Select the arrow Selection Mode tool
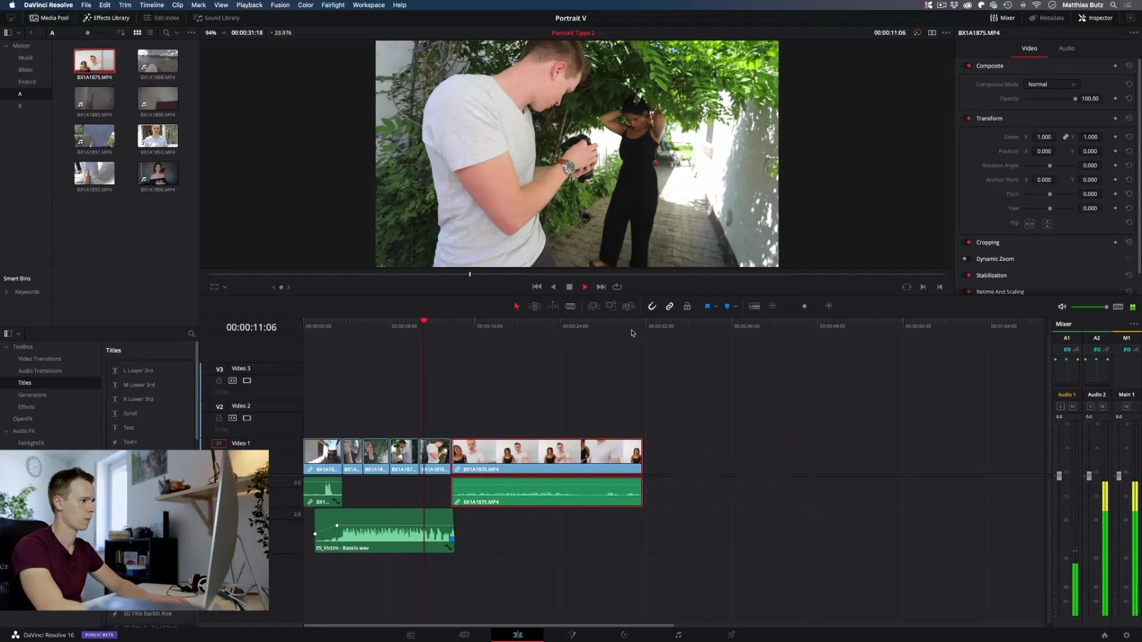Image resolution: width=1142 pixels, height=642 pixels. (x=516, y=306)
